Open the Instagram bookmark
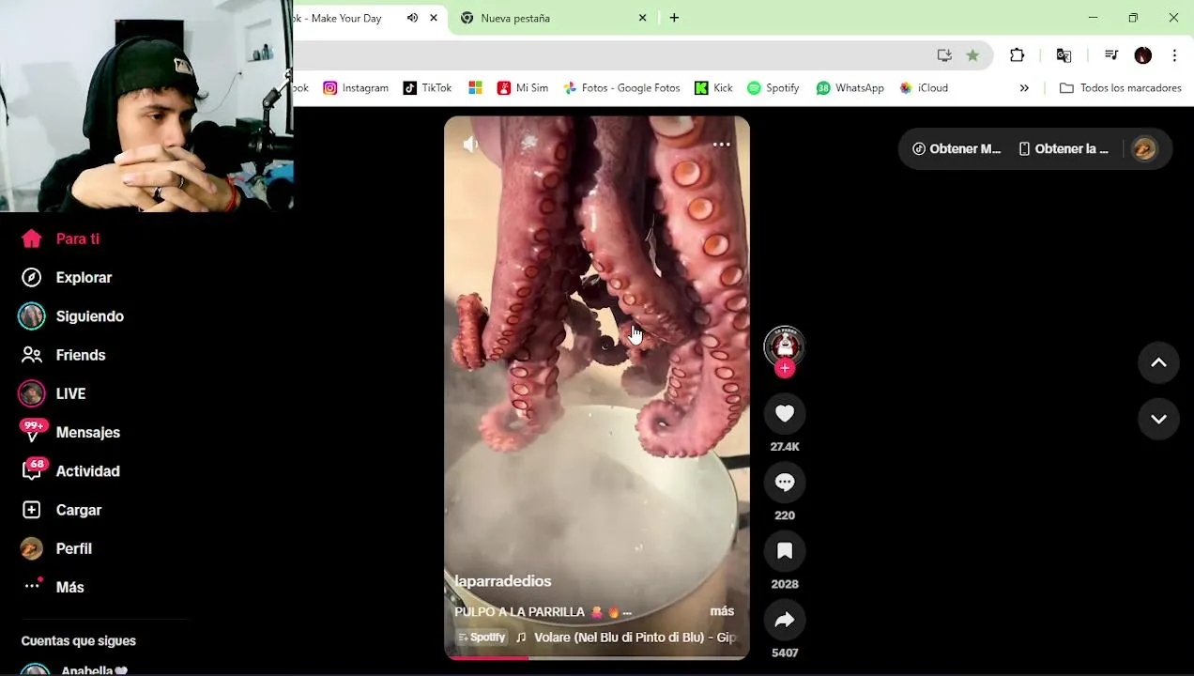This screenshot has width=1194, height=676. pyautogui.click(x=356, y=87)
